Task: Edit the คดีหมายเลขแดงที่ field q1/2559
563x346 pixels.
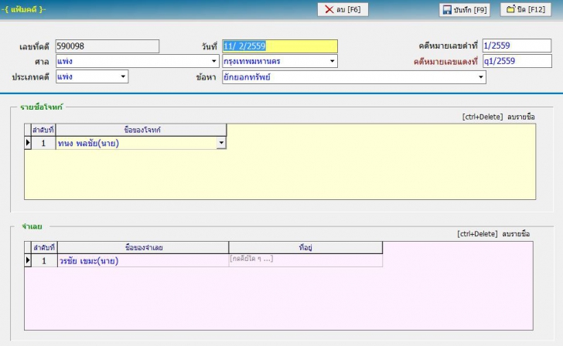Action: click(517, 61)
